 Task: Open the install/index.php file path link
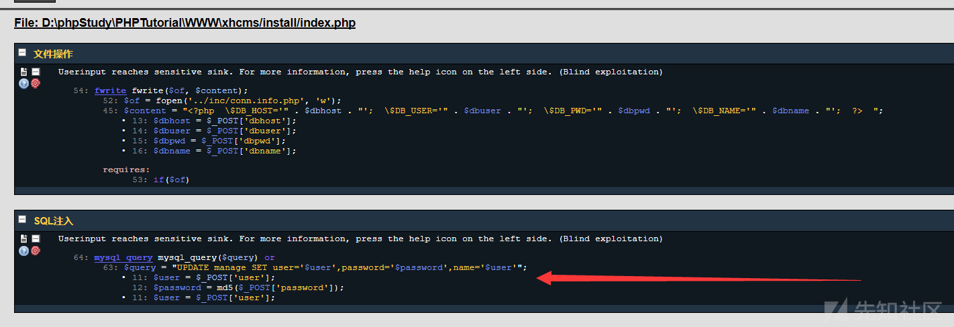(184, 23)
